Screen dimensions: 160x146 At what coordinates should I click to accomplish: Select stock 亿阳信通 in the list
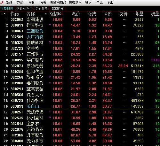[x=35, y=72]
